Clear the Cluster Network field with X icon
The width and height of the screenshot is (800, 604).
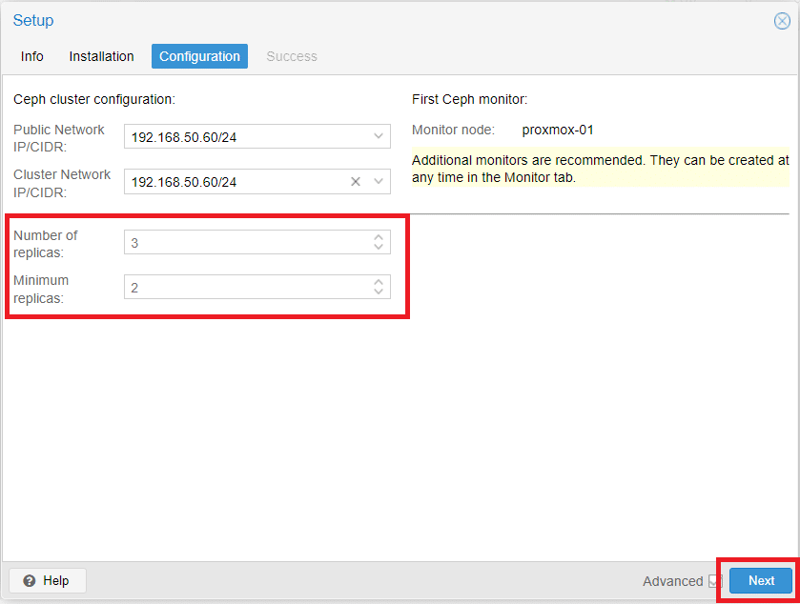pyautogui.click(x=356, y=181)
